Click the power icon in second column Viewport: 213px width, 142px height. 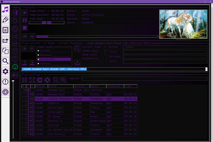tap(15, 20)
